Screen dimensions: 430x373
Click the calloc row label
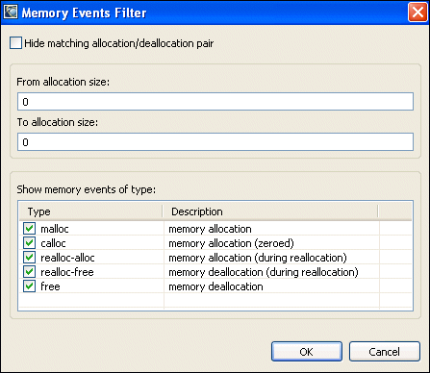[53, 243]
